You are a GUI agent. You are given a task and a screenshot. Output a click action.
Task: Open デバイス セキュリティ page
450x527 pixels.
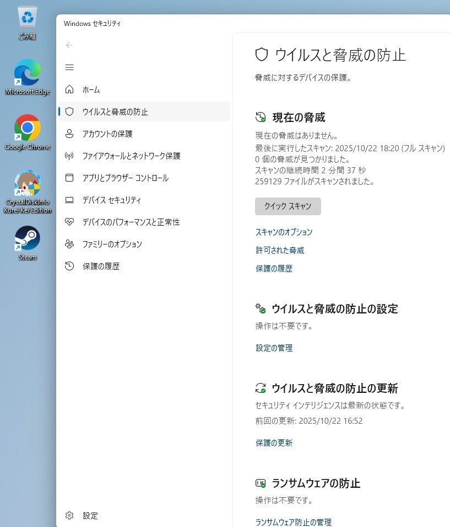pos(111,200)
